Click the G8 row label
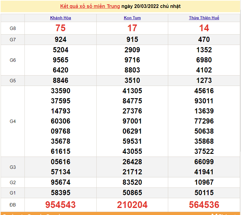 (x=13, y=28)
